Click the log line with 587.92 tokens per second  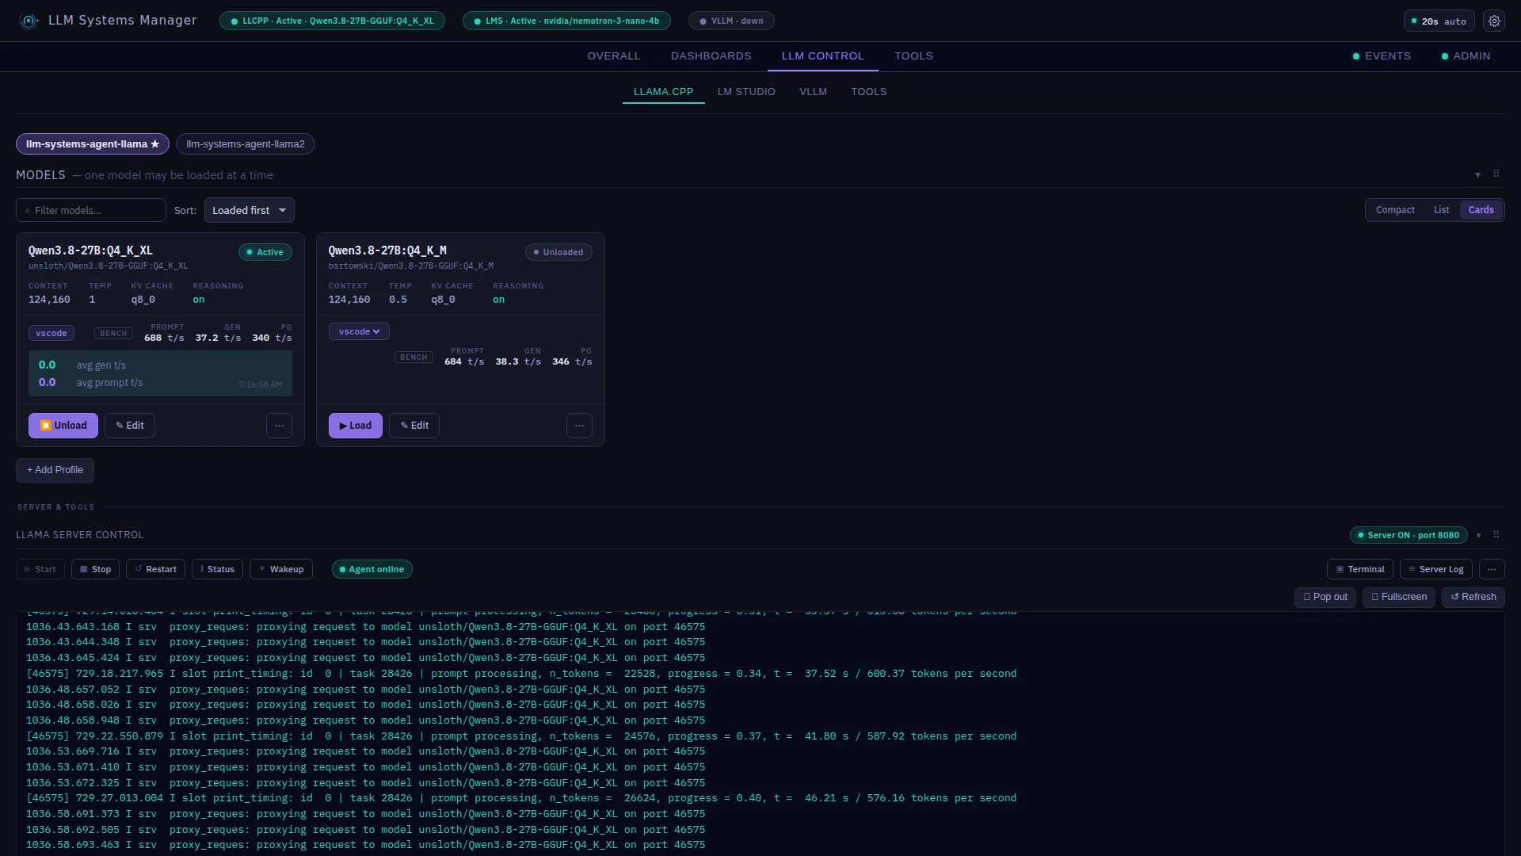click(x=521, y=736)
